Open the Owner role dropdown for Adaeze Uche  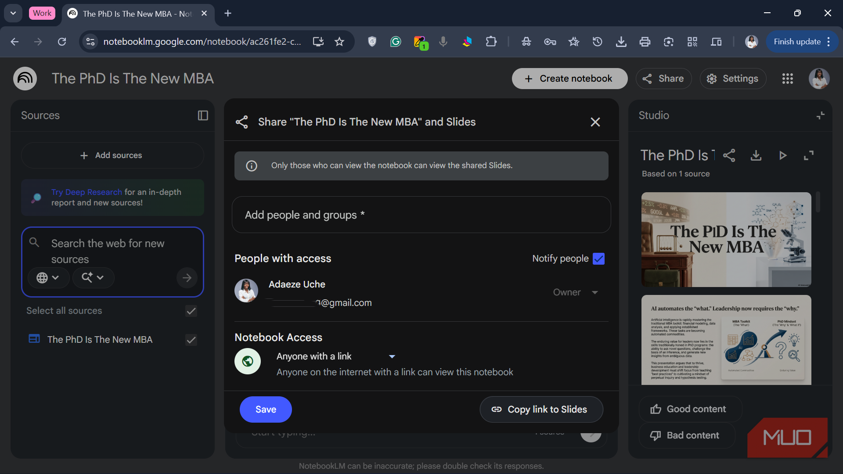click(576, 292)
